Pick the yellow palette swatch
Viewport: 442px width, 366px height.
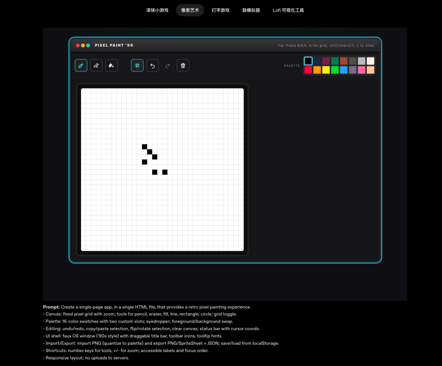pos(326,70)
